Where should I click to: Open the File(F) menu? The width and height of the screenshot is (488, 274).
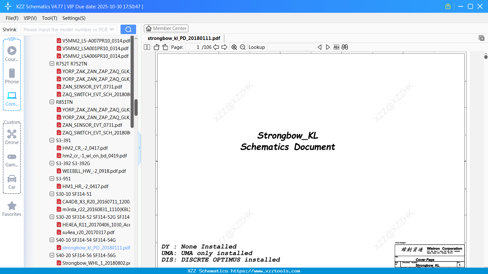click(x=12, y=18)
